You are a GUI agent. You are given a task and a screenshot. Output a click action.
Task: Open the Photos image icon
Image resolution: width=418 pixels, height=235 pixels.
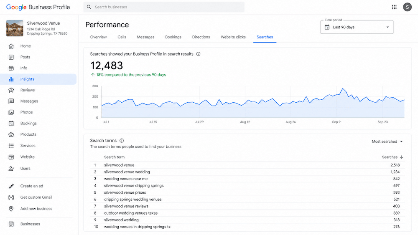[11, 112]
